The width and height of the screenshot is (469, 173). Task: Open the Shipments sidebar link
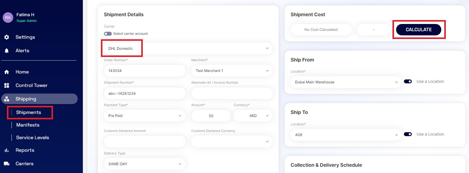coord(29,112)
